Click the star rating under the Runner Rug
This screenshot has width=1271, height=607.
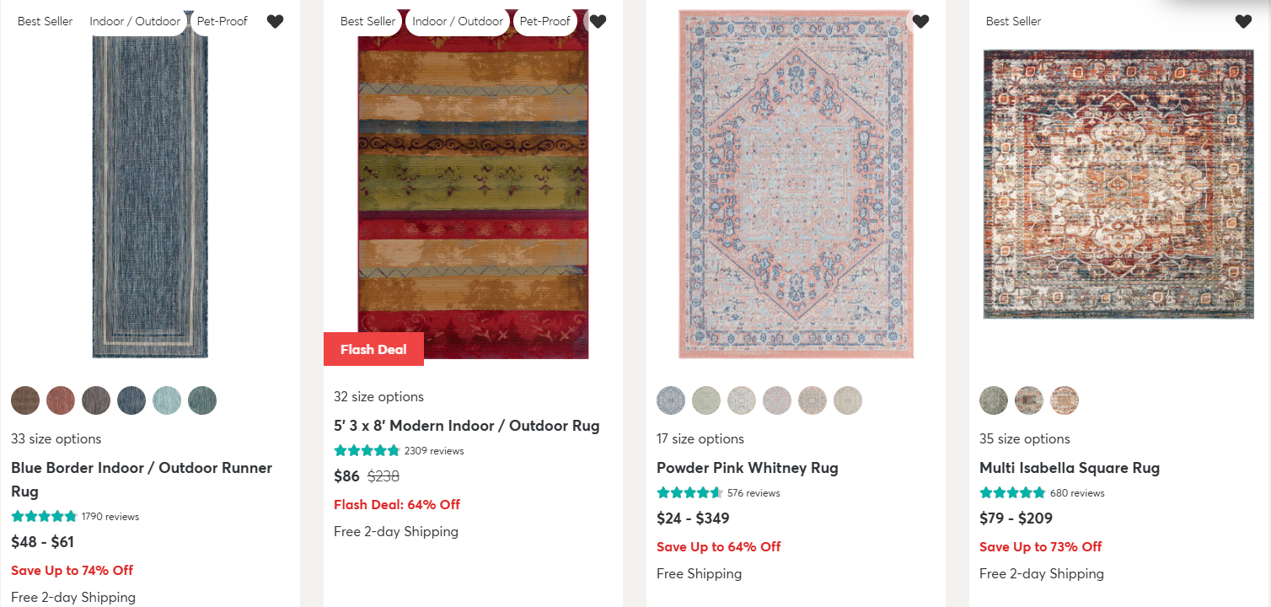(44, 516)
